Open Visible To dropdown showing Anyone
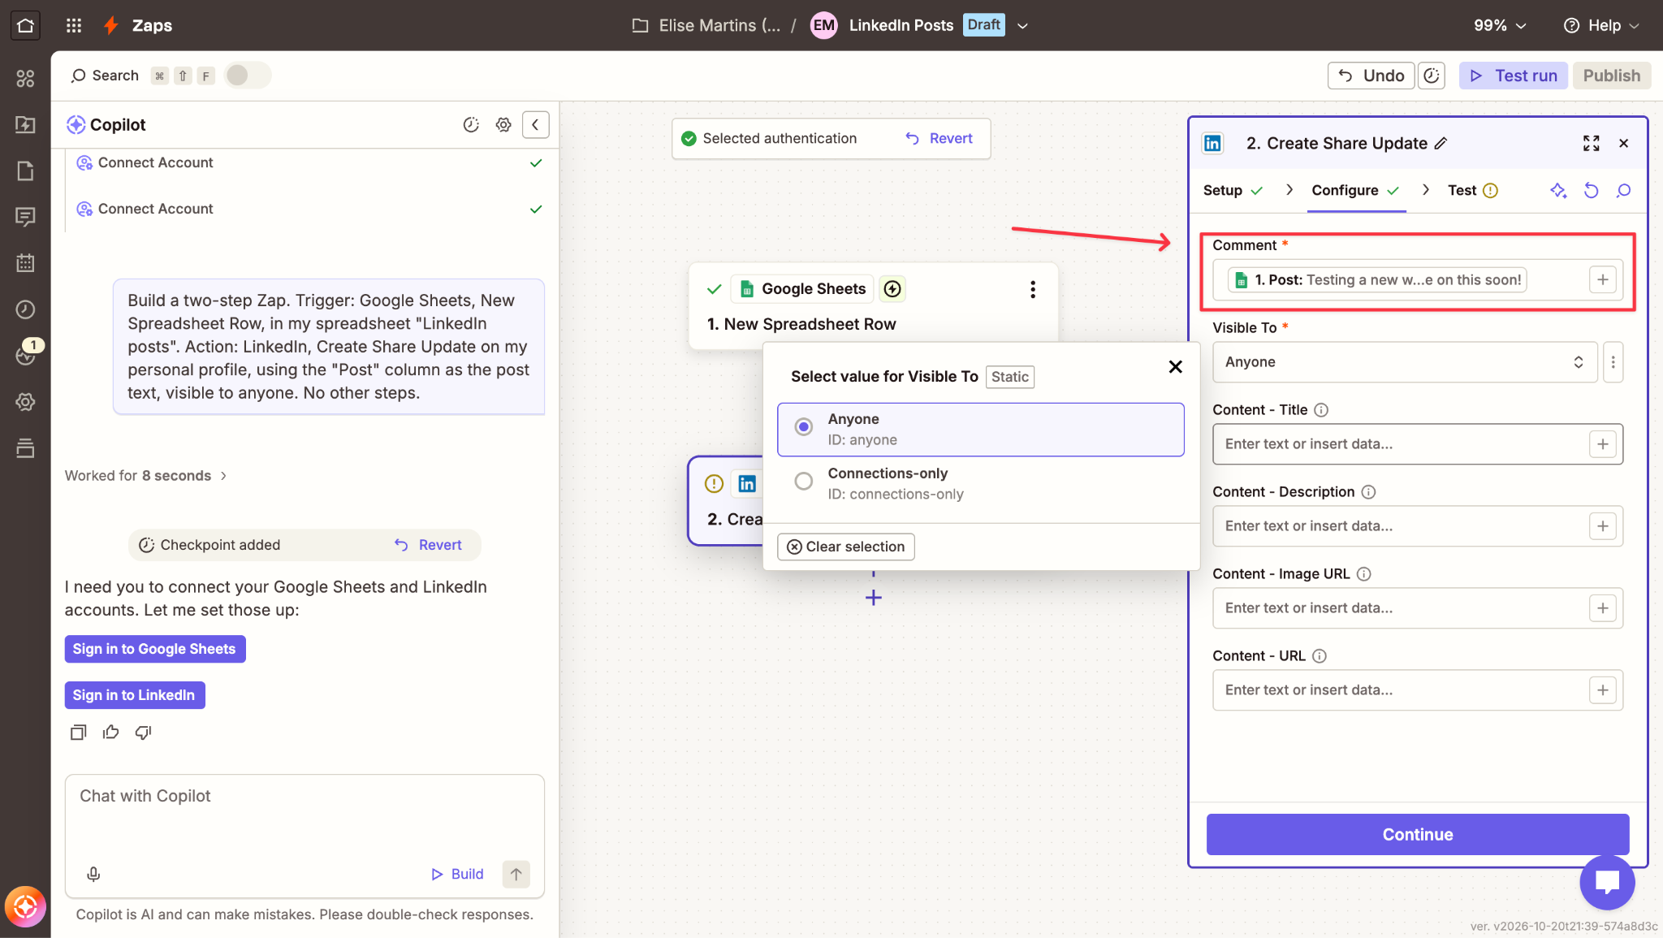This screenshot has height=938, width=1663. click(x=1405, y=362)
